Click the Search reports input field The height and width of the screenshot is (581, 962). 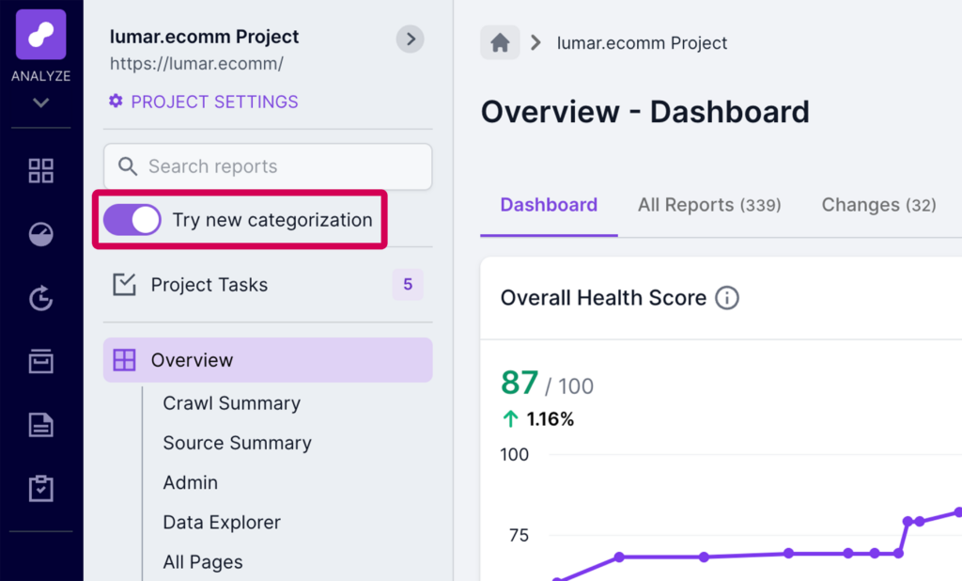tap(268, 166)
